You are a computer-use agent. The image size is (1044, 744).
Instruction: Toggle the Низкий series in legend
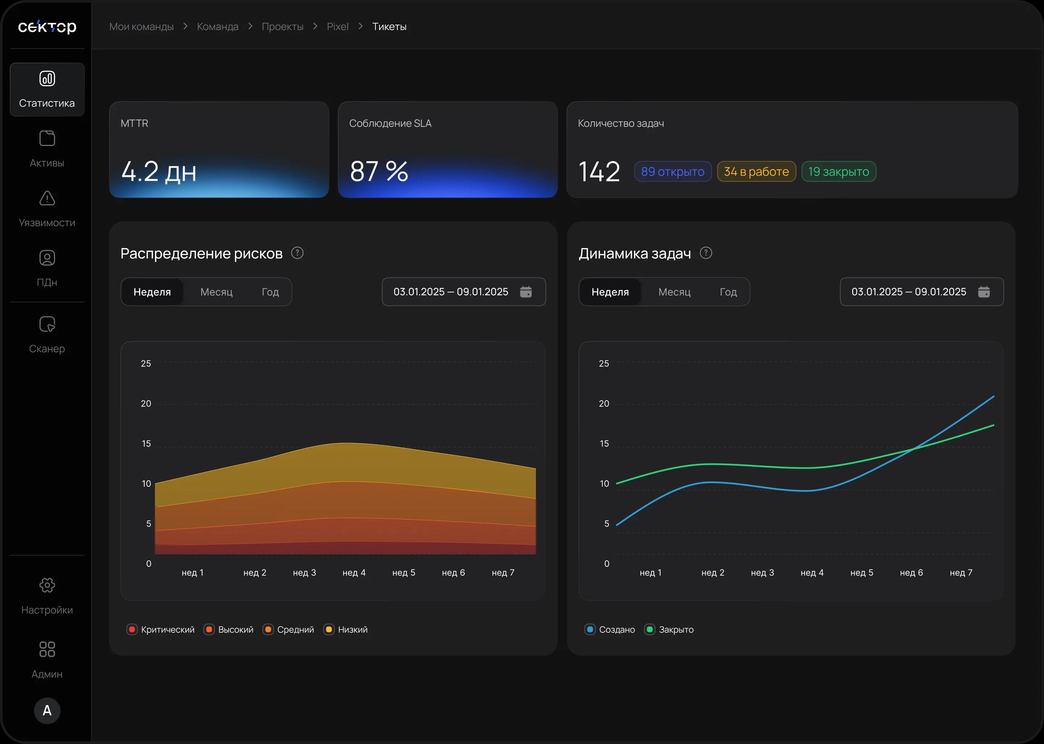pos(346,630)
